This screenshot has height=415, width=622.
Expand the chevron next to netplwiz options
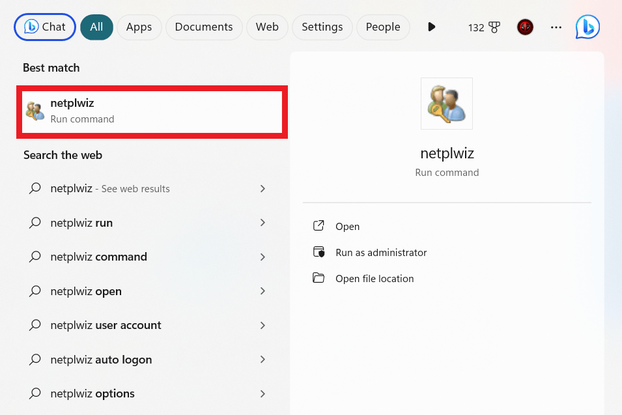point(262,394)
